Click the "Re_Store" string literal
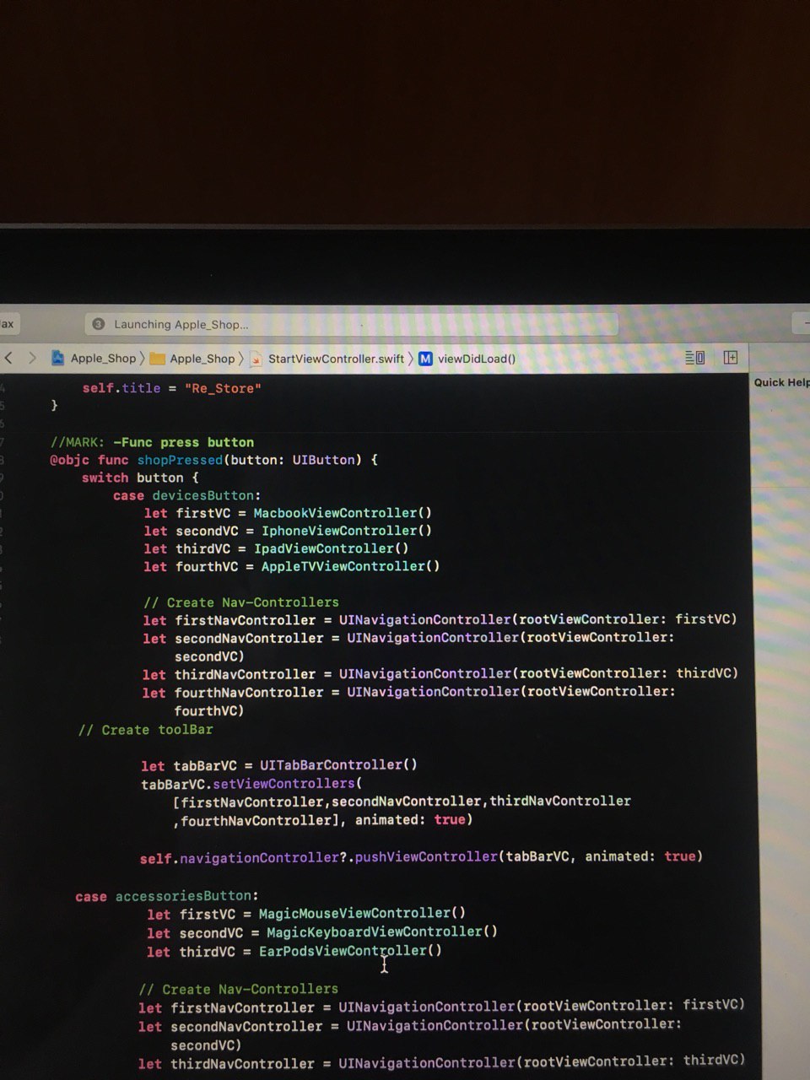The height and width of the screenshot is (1080, 810). (x=223, y=388)
